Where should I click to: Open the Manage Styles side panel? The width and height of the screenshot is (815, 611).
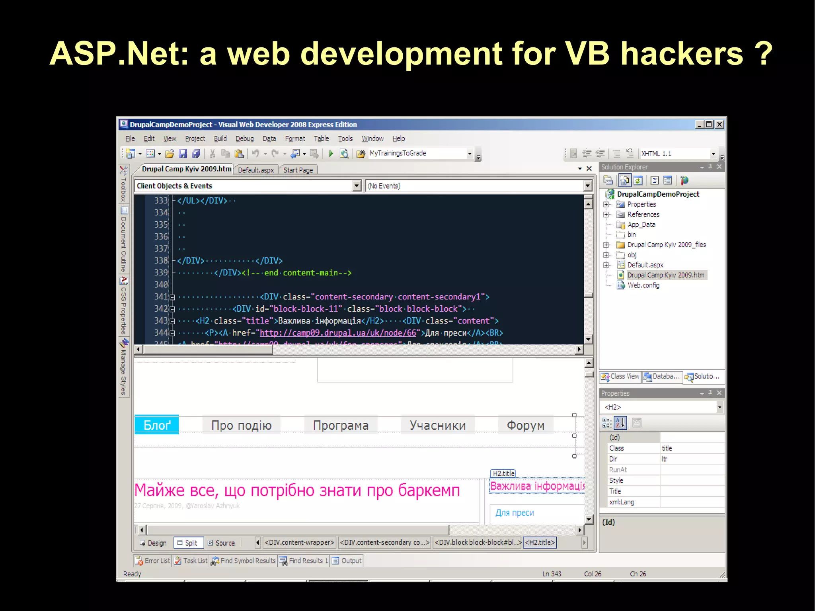124,367
